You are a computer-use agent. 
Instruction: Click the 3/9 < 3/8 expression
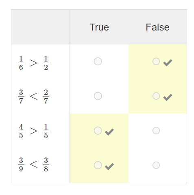tap(33, 164)
